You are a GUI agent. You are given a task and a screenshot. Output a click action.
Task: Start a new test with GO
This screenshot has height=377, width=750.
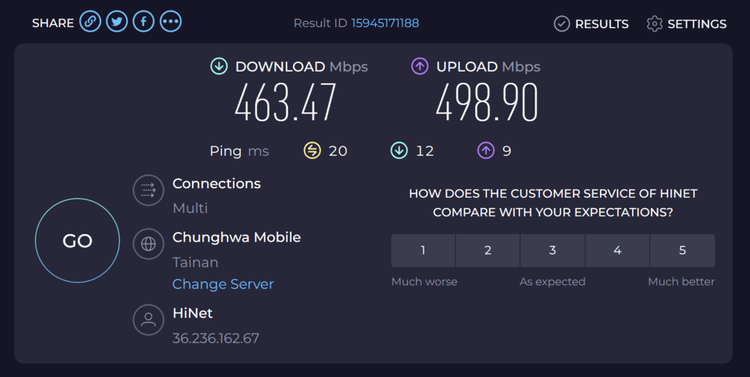(78, 240)
